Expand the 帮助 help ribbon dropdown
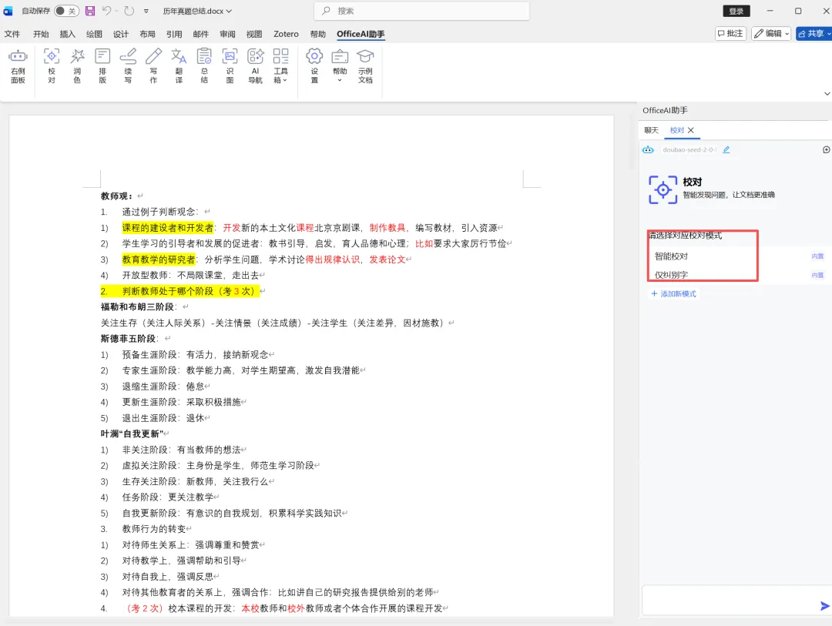 tap(340, 66)
